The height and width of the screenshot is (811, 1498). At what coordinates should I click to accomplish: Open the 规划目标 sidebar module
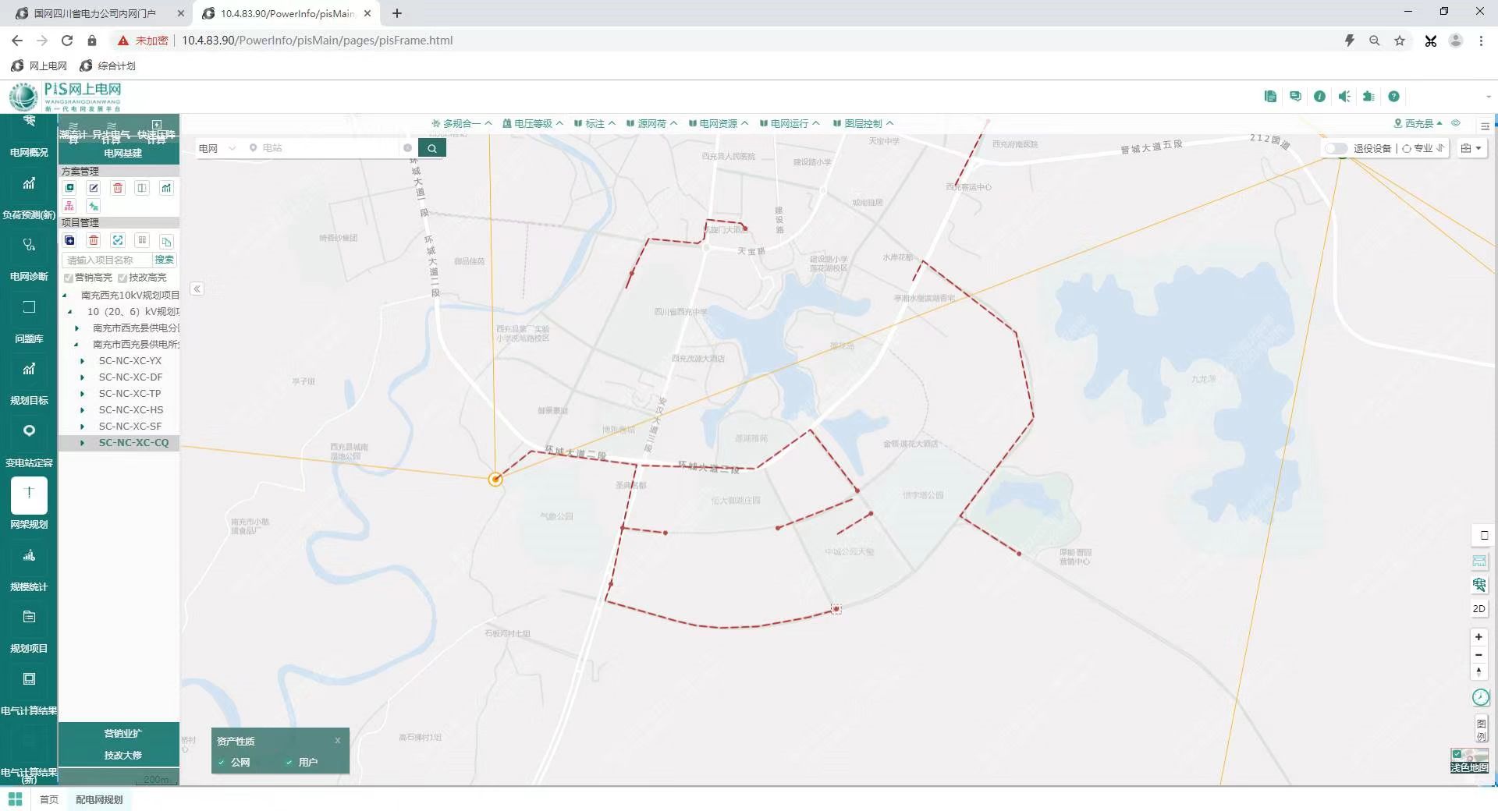point(29,384)
